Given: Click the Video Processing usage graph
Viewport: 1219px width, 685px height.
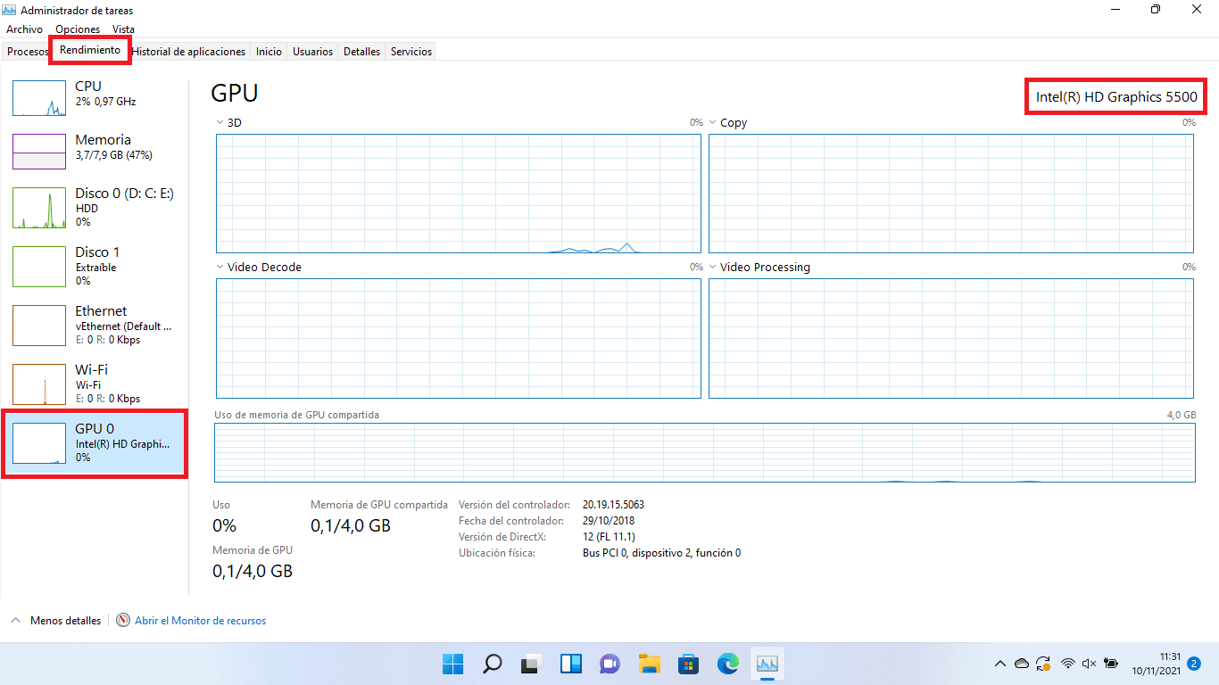Looking at the screenshot, I should tap(951, 339).
